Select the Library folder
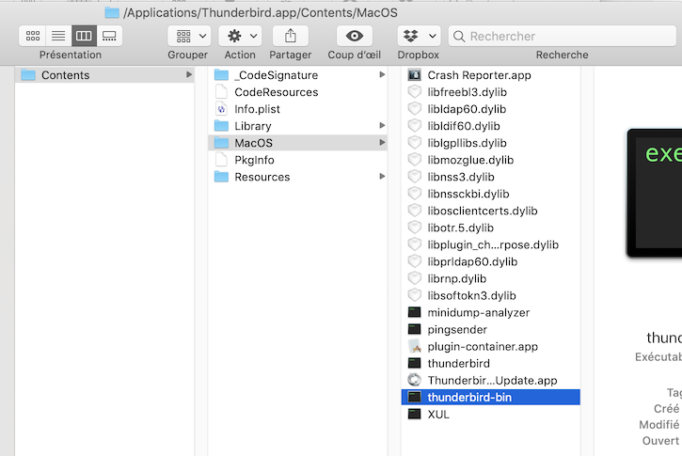Viewport: 682px width, 456px height. (x=297, y=126)
